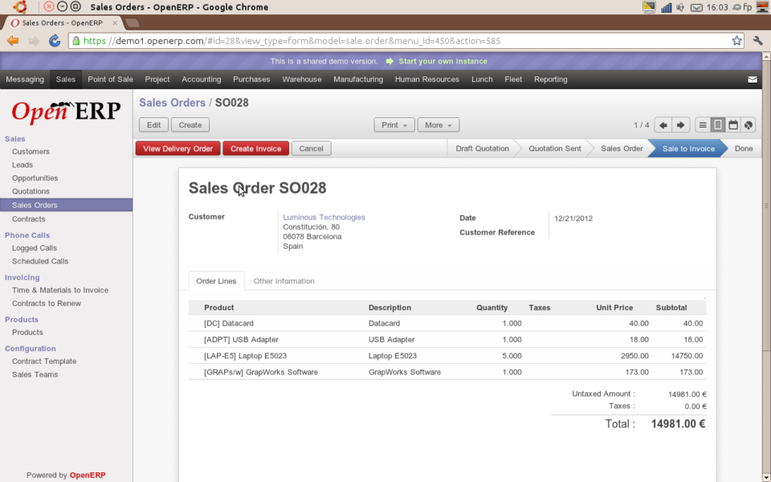
Task: Bookmark this page with the star icon
Action: (x=736, y=41)
